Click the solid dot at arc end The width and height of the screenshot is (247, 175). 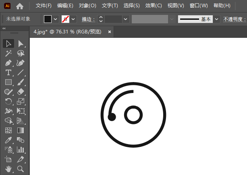click(x=112, y=117)
